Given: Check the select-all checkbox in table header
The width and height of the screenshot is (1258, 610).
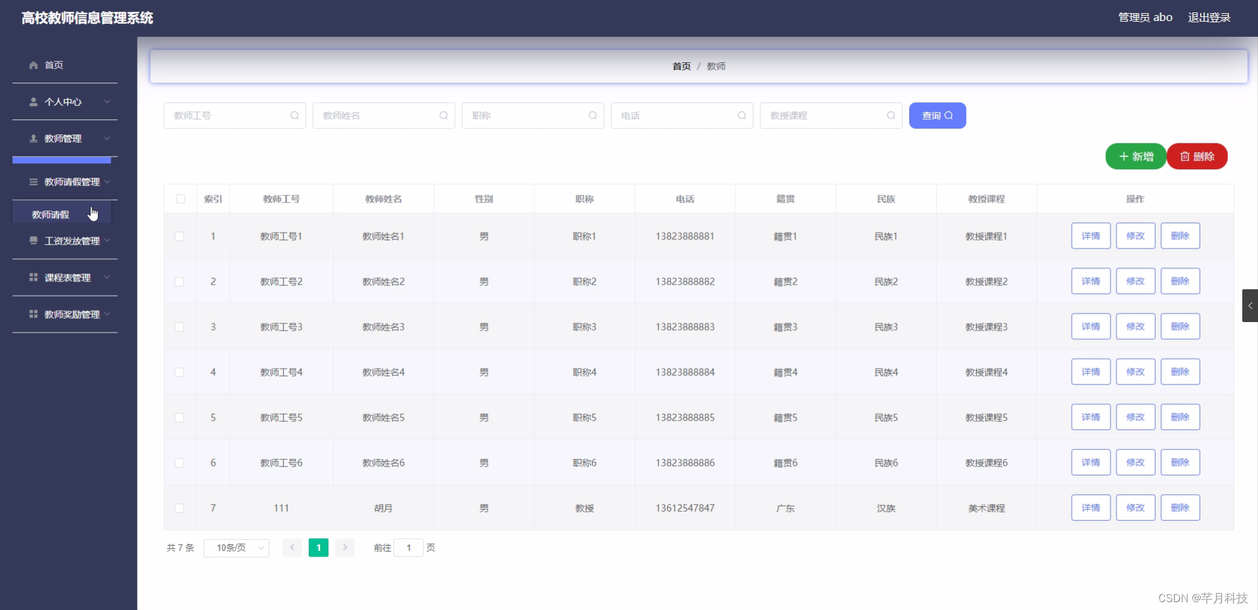Looking at the screenshot, I should [180, 199].
